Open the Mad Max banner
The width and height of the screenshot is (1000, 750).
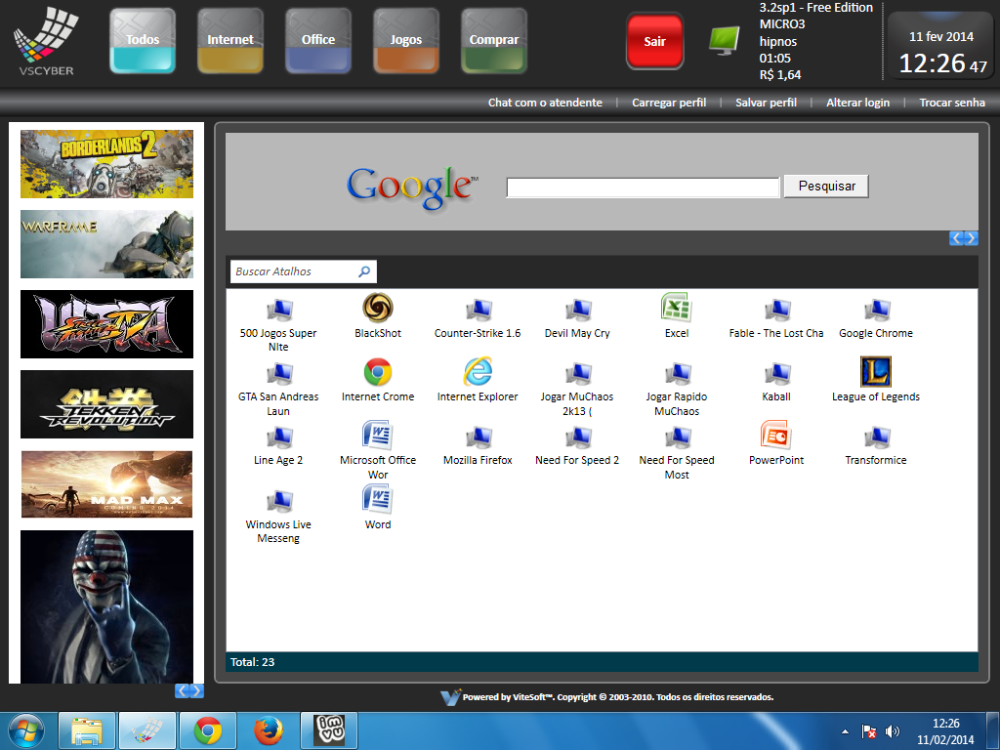click(x=106, y=484)
